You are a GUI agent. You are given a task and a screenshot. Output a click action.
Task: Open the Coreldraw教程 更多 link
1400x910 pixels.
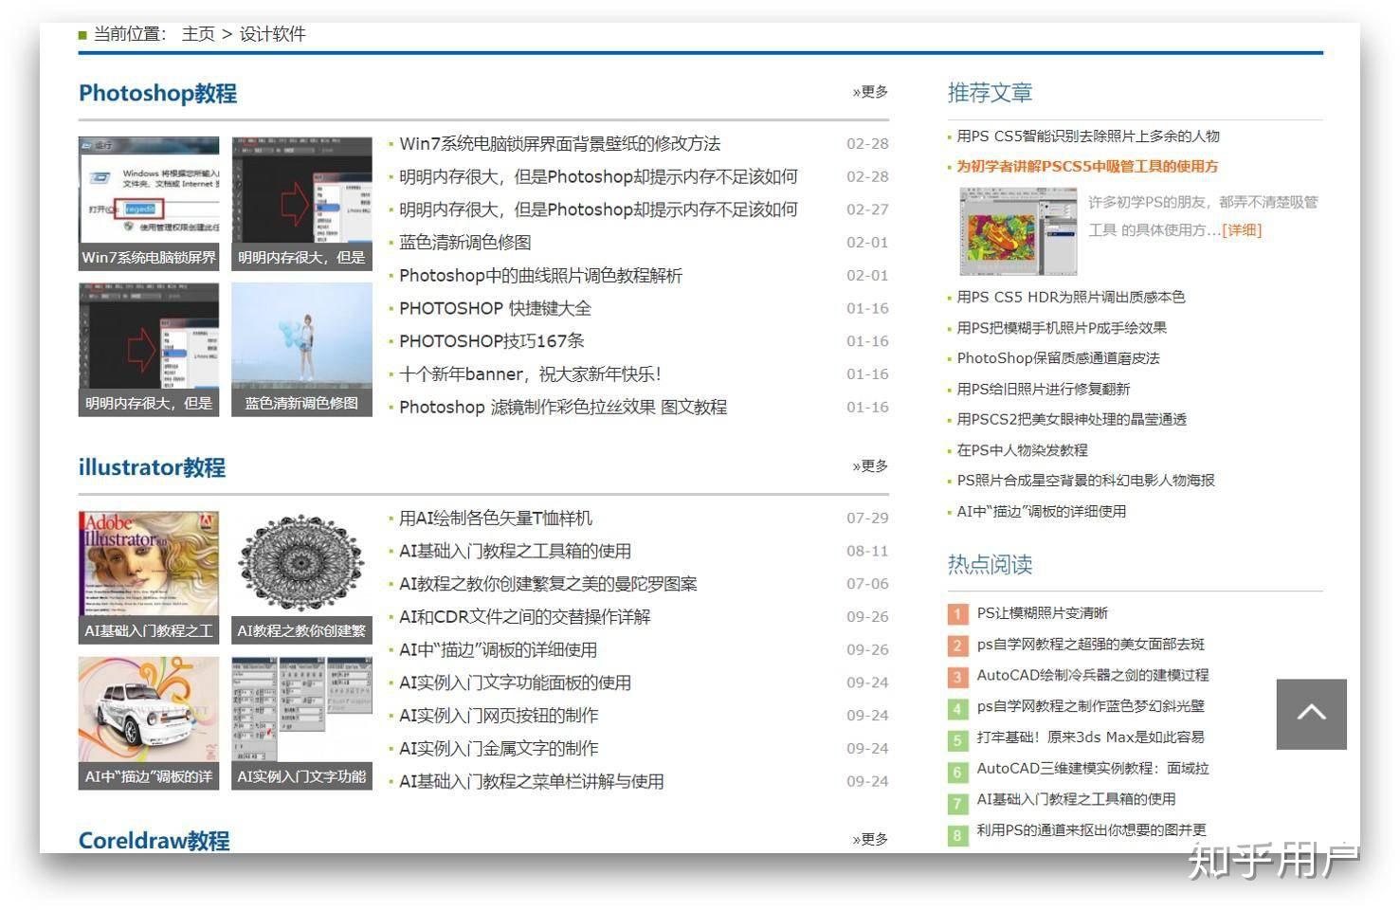pyautogui.click(x=870, y=839)
